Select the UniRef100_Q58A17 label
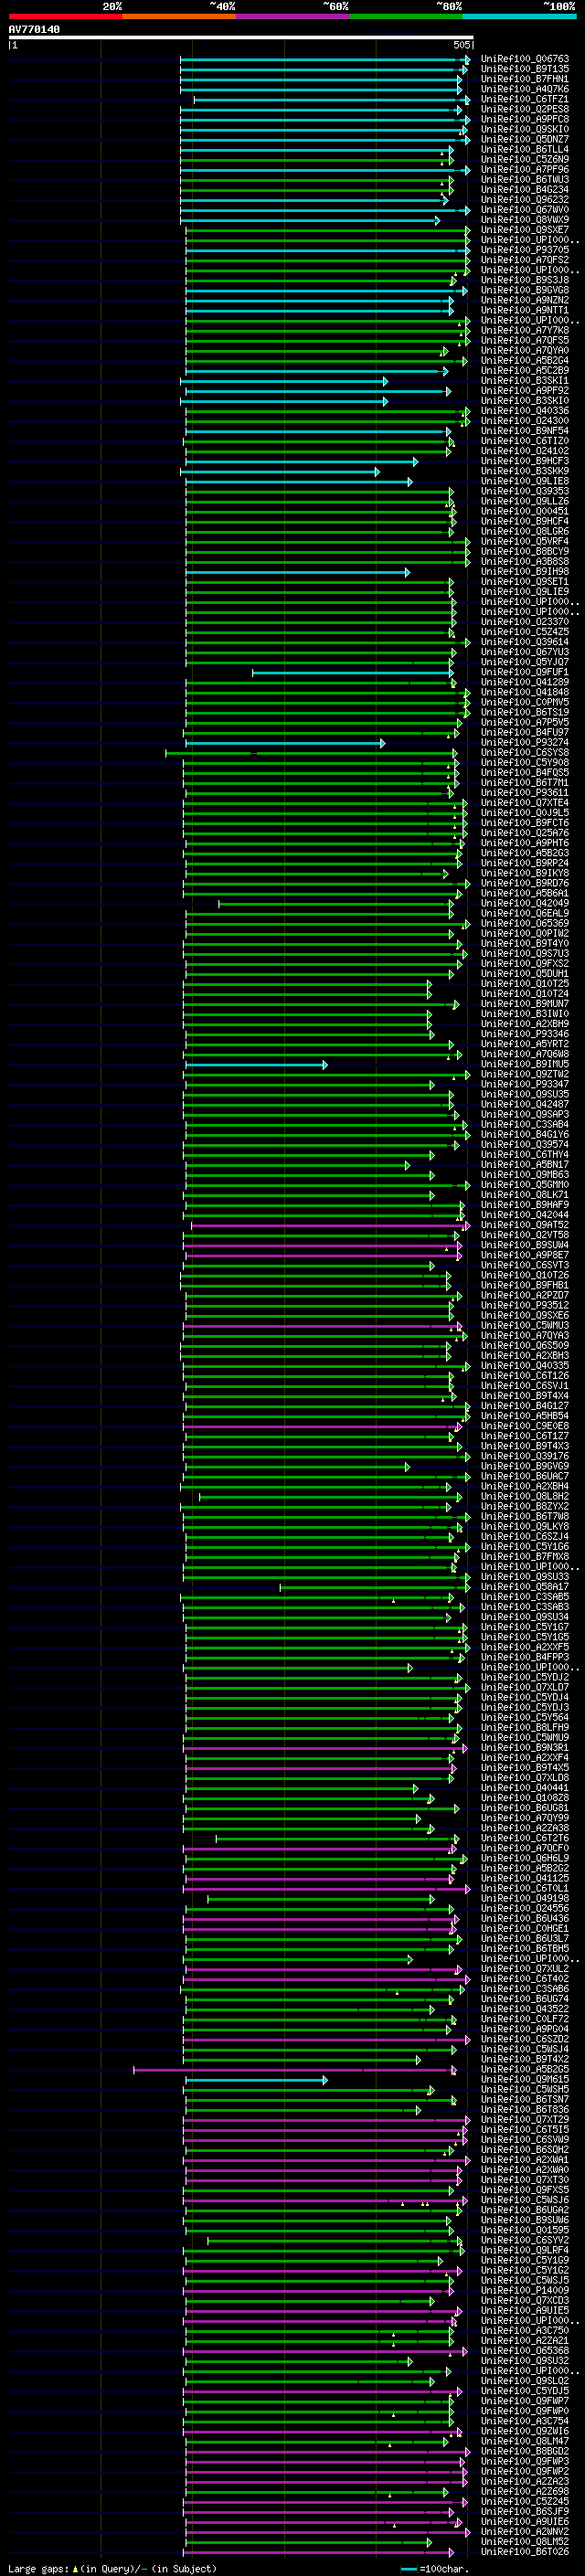 pos(525,1586)
